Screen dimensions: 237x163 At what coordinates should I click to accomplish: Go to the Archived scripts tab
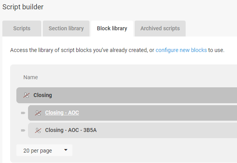pyautogui.click(x=160, y=28)
